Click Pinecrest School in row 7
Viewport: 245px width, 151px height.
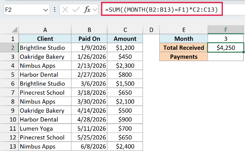coord(45,93)
